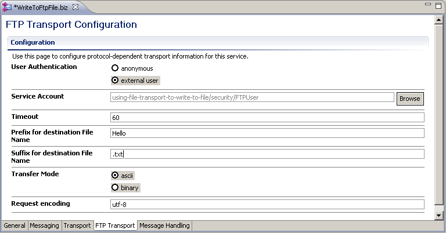Screen dimensions: 446x233
Task: Focus the destination file prefix field
Action: (x=267, y=133)
